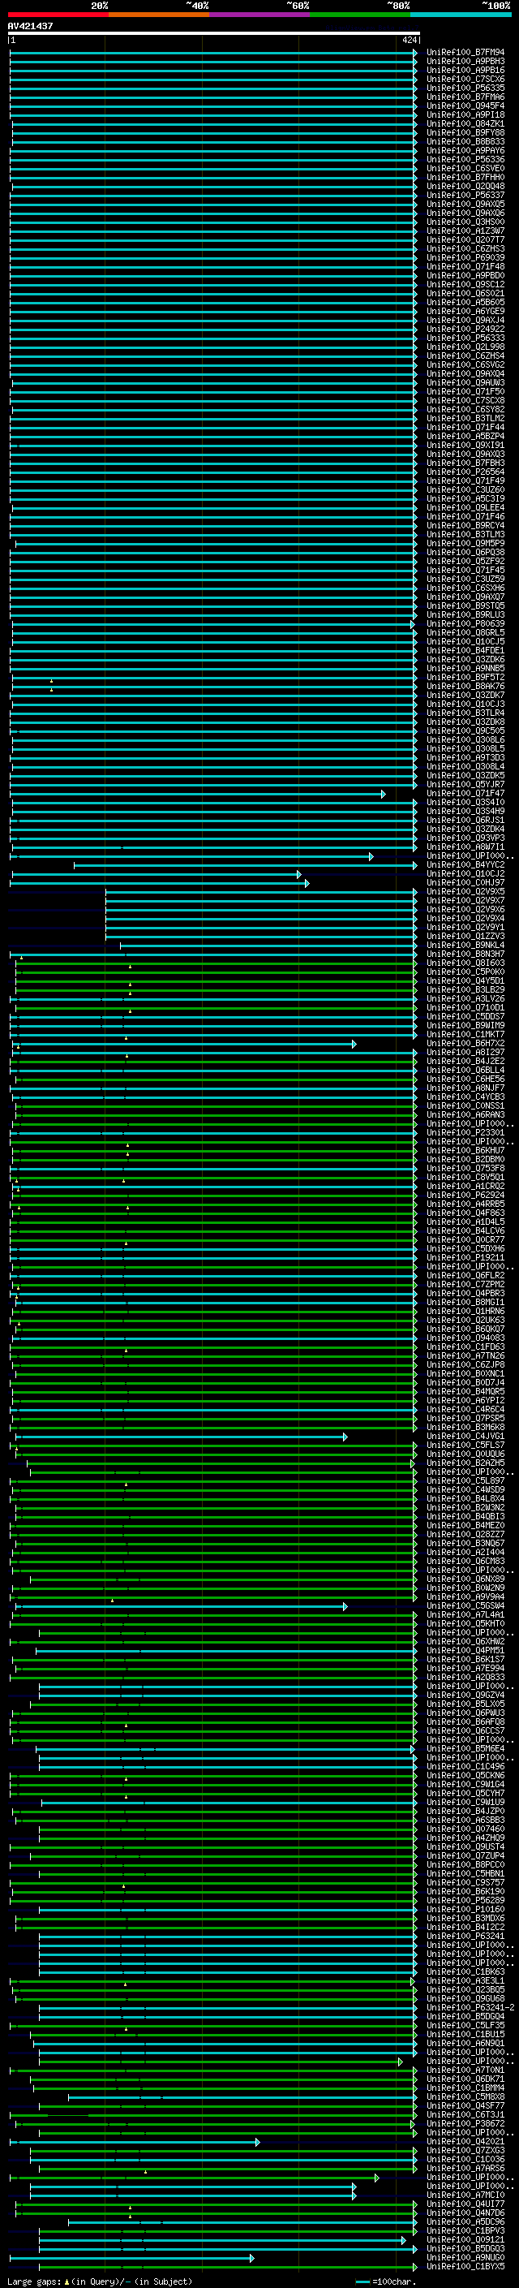Click the cyan ~100% identity legend bar

click(x=461, y=15)
